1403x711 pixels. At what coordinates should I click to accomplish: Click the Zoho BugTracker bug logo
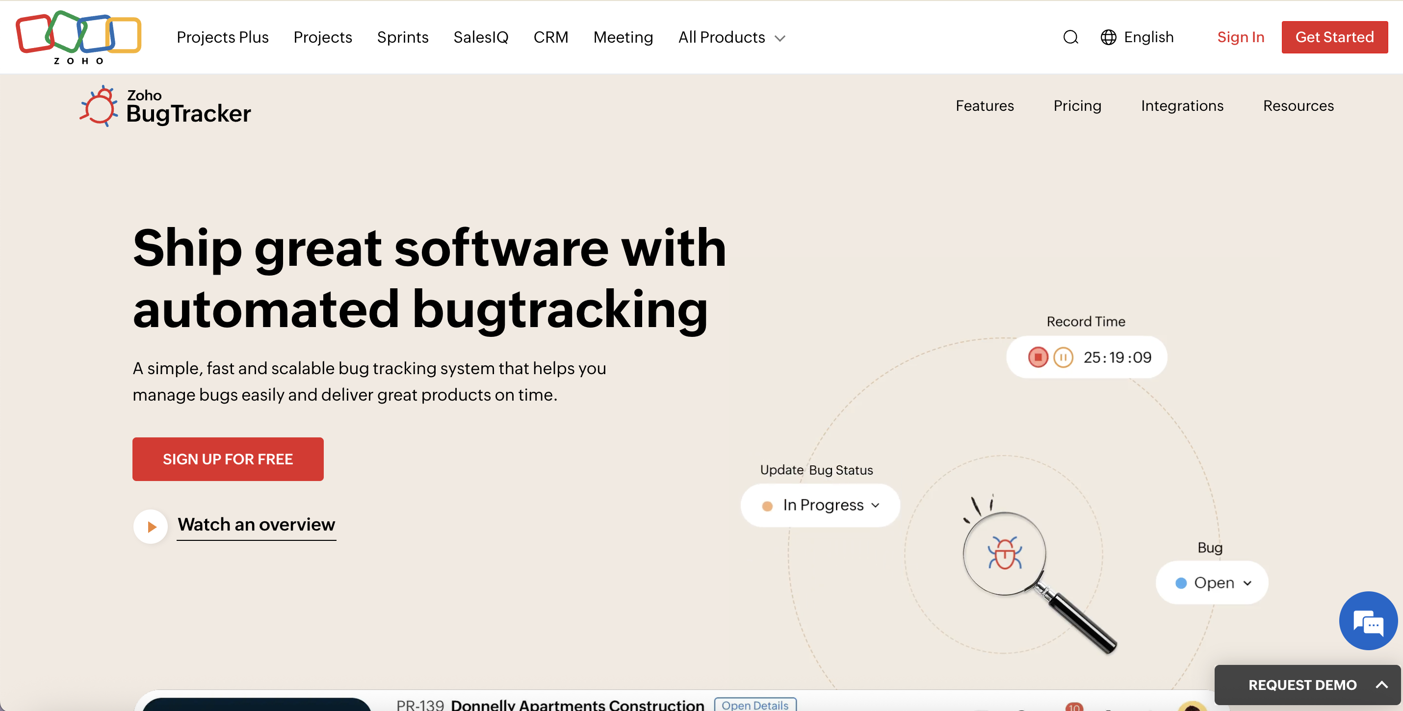click(99, 105)
